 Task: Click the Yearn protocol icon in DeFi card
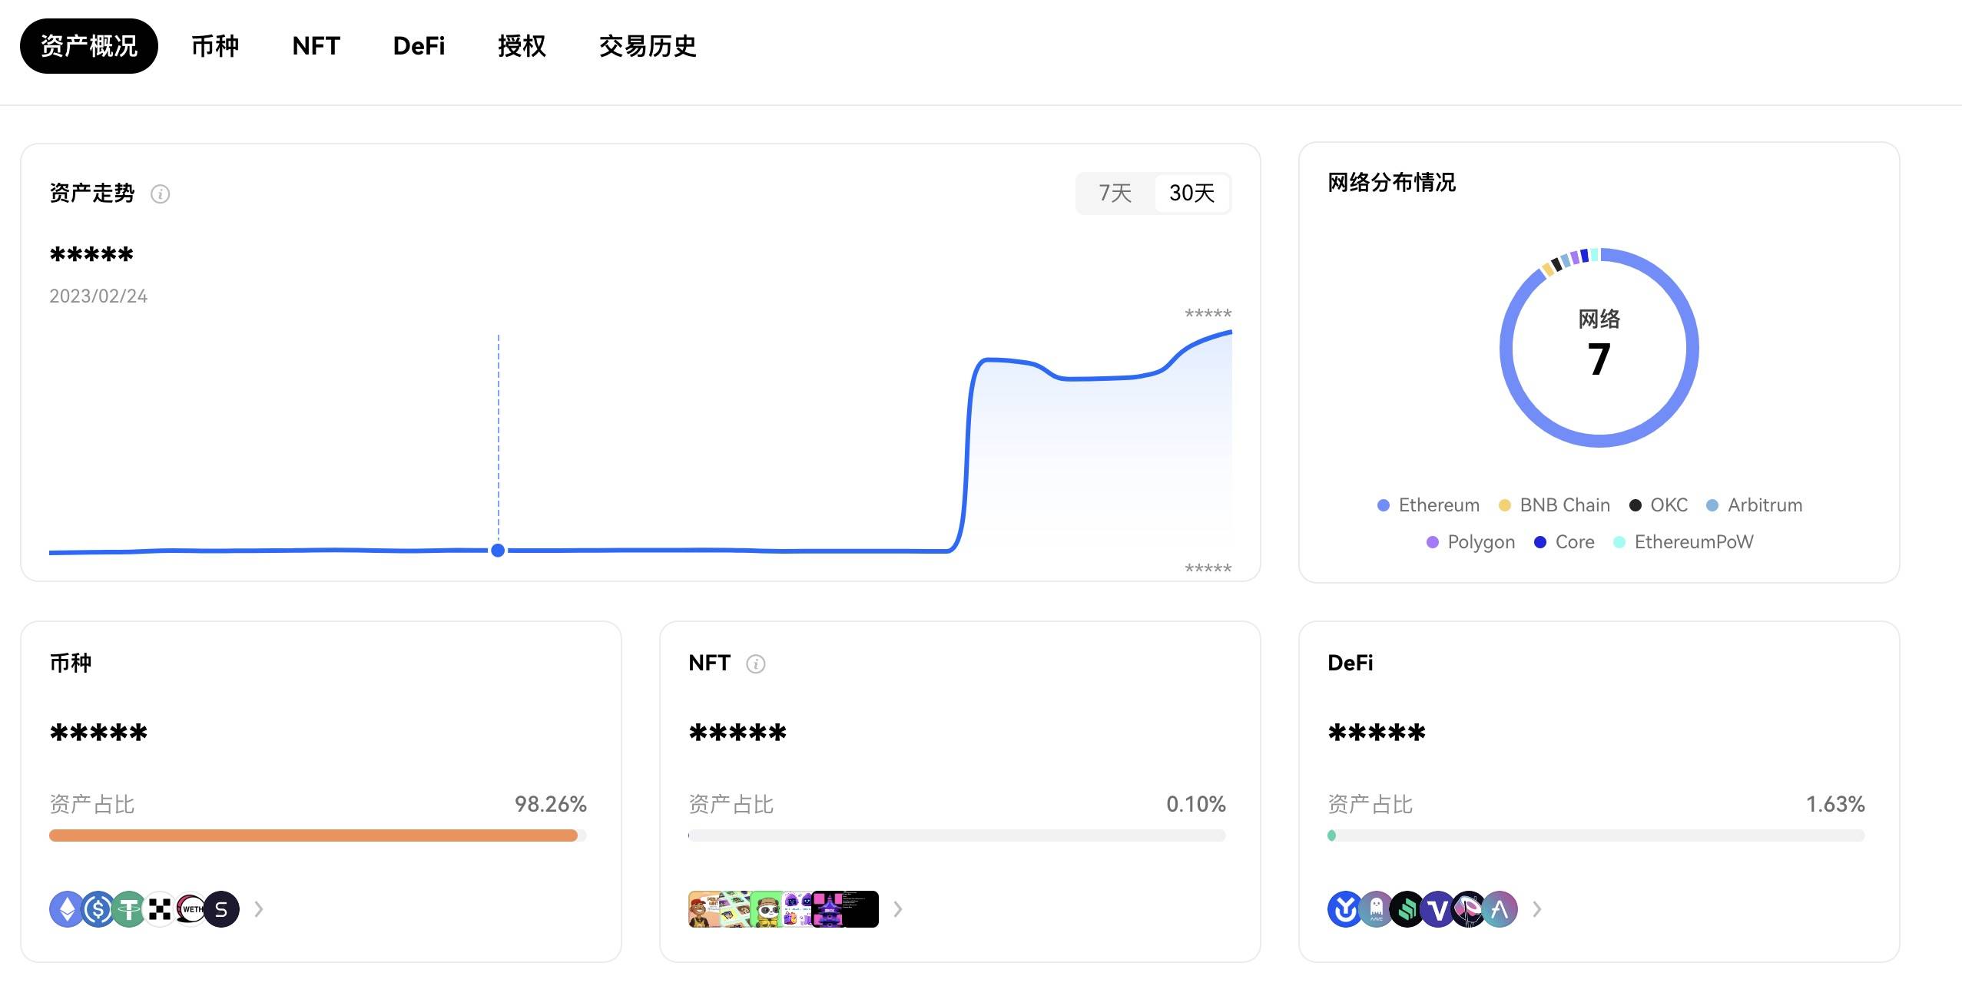coord(1346,908)
